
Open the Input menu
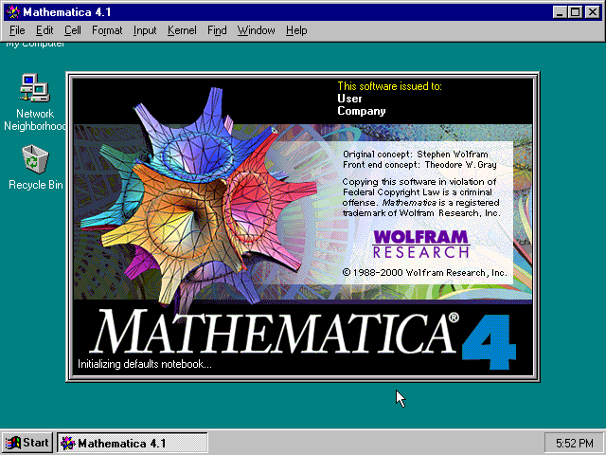click(145, 30)
